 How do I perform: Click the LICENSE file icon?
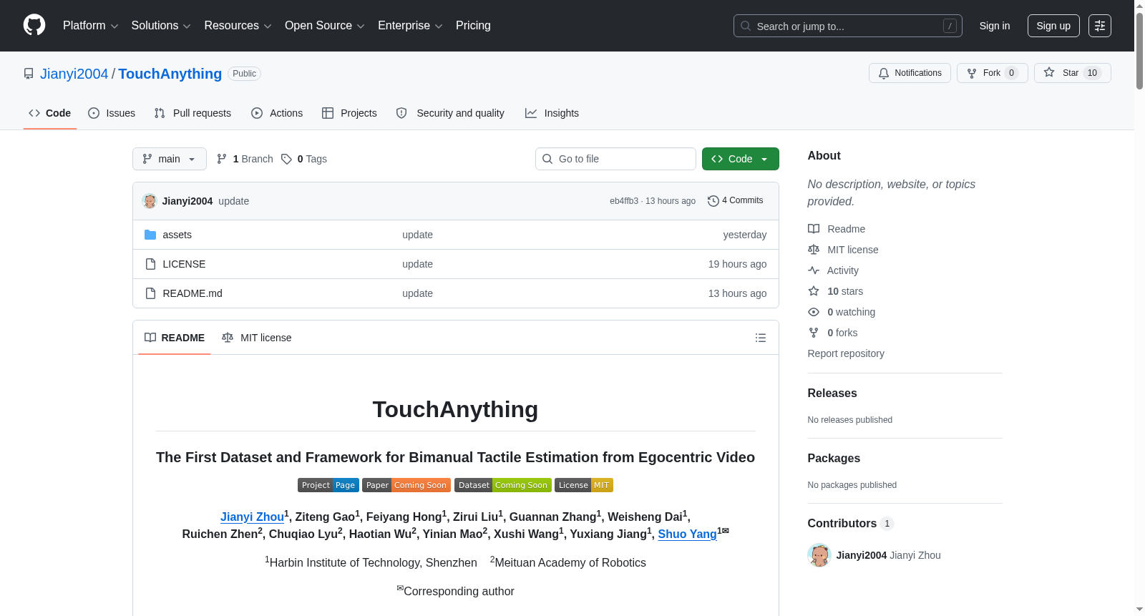coord(150,264)
